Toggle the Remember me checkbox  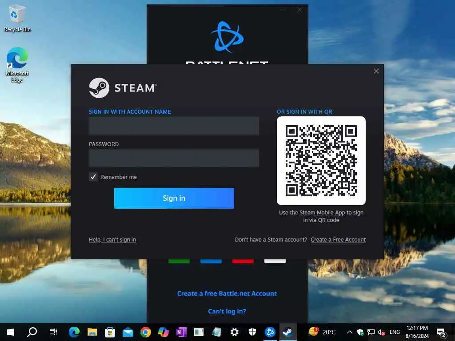(93, 177)
